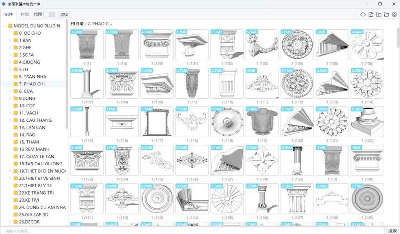Click the 13. LAN CAN folder icon

[16, 128]
